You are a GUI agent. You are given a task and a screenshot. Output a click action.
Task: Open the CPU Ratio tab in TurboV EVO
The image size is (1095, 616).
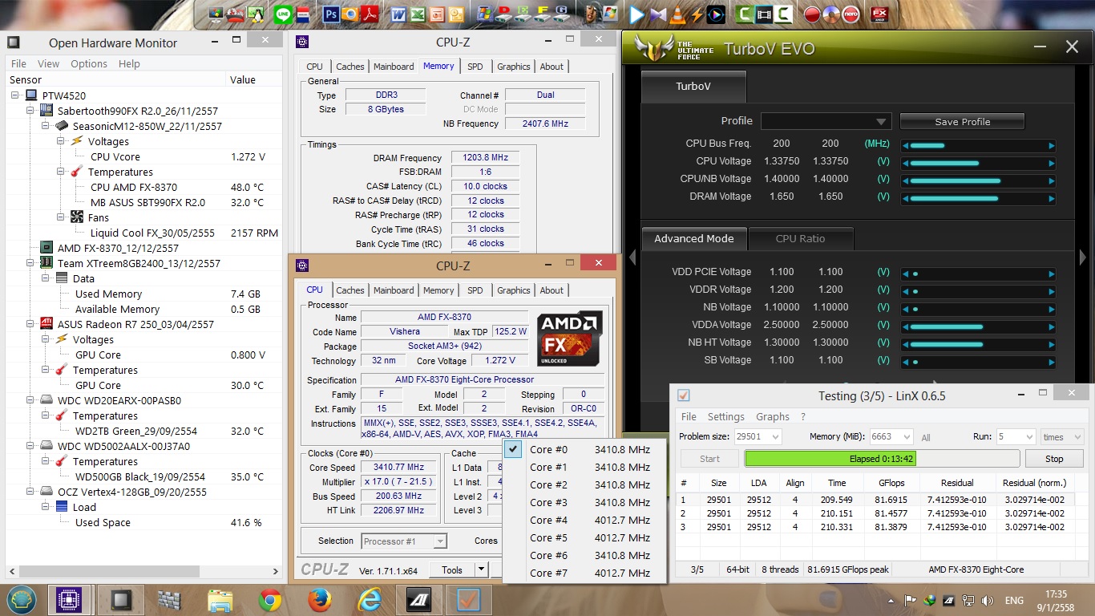coord(800,238)
